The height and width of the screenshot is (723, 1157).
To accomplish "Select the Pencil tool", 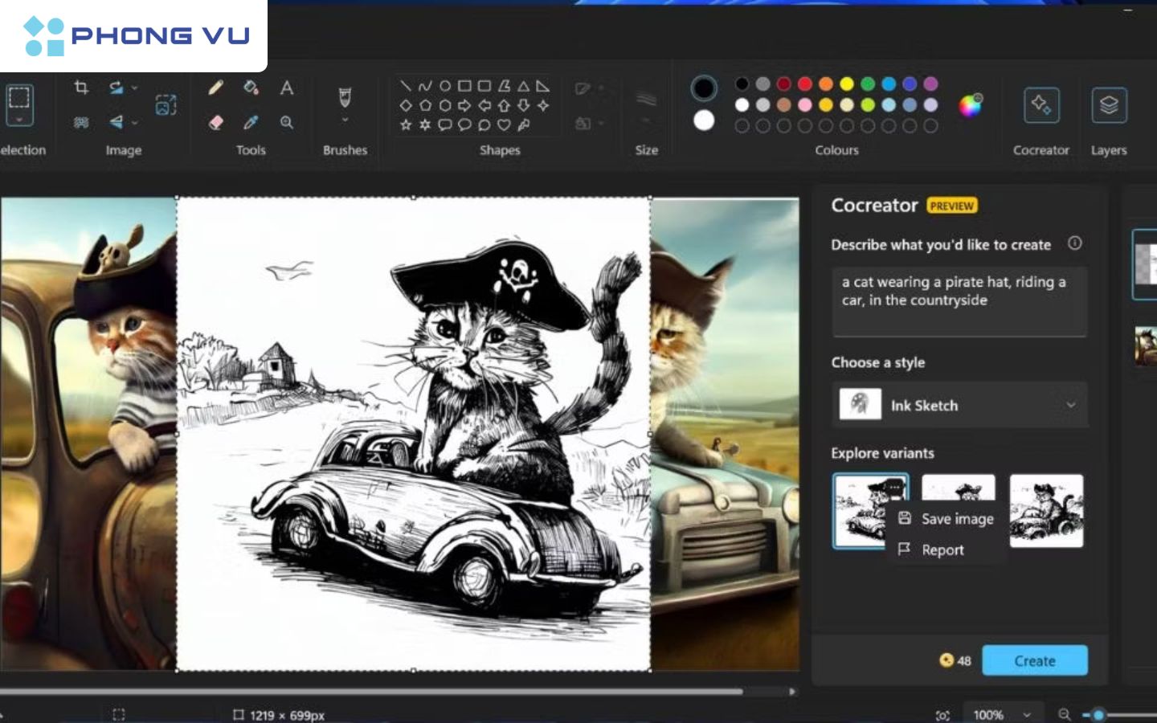I will coord(215,88).
